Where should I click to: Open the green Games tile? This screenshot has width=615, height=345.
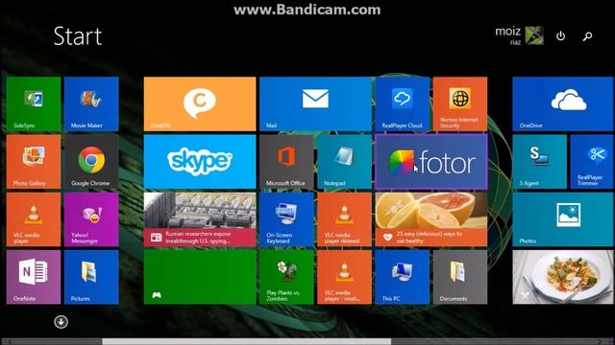[x=200, y=277]
